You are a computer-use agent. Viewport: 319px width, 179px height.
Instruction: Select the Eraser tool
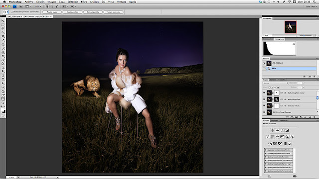[3, 60]
